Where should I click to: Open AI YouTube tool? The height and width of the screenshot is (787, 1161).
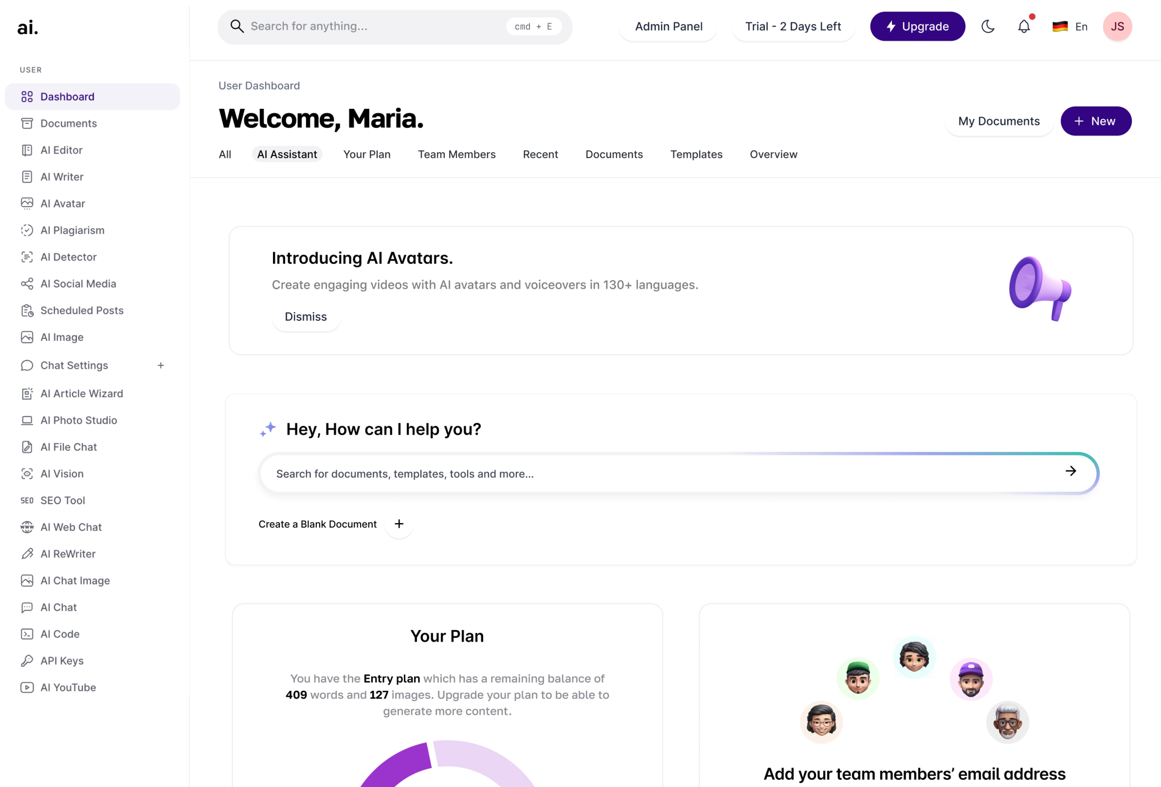point(69,687)
